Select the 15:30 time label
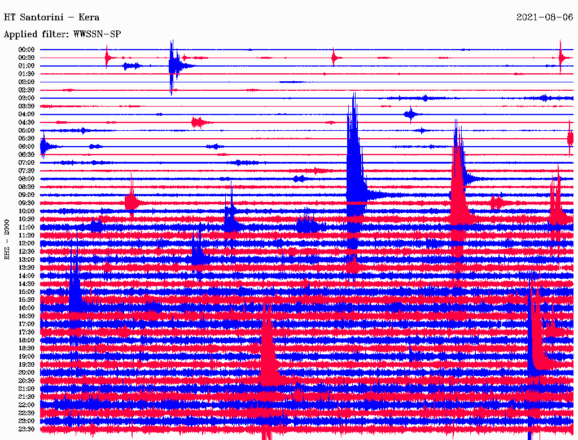Viewport: 578px width, 440px height. coord(27,300)
